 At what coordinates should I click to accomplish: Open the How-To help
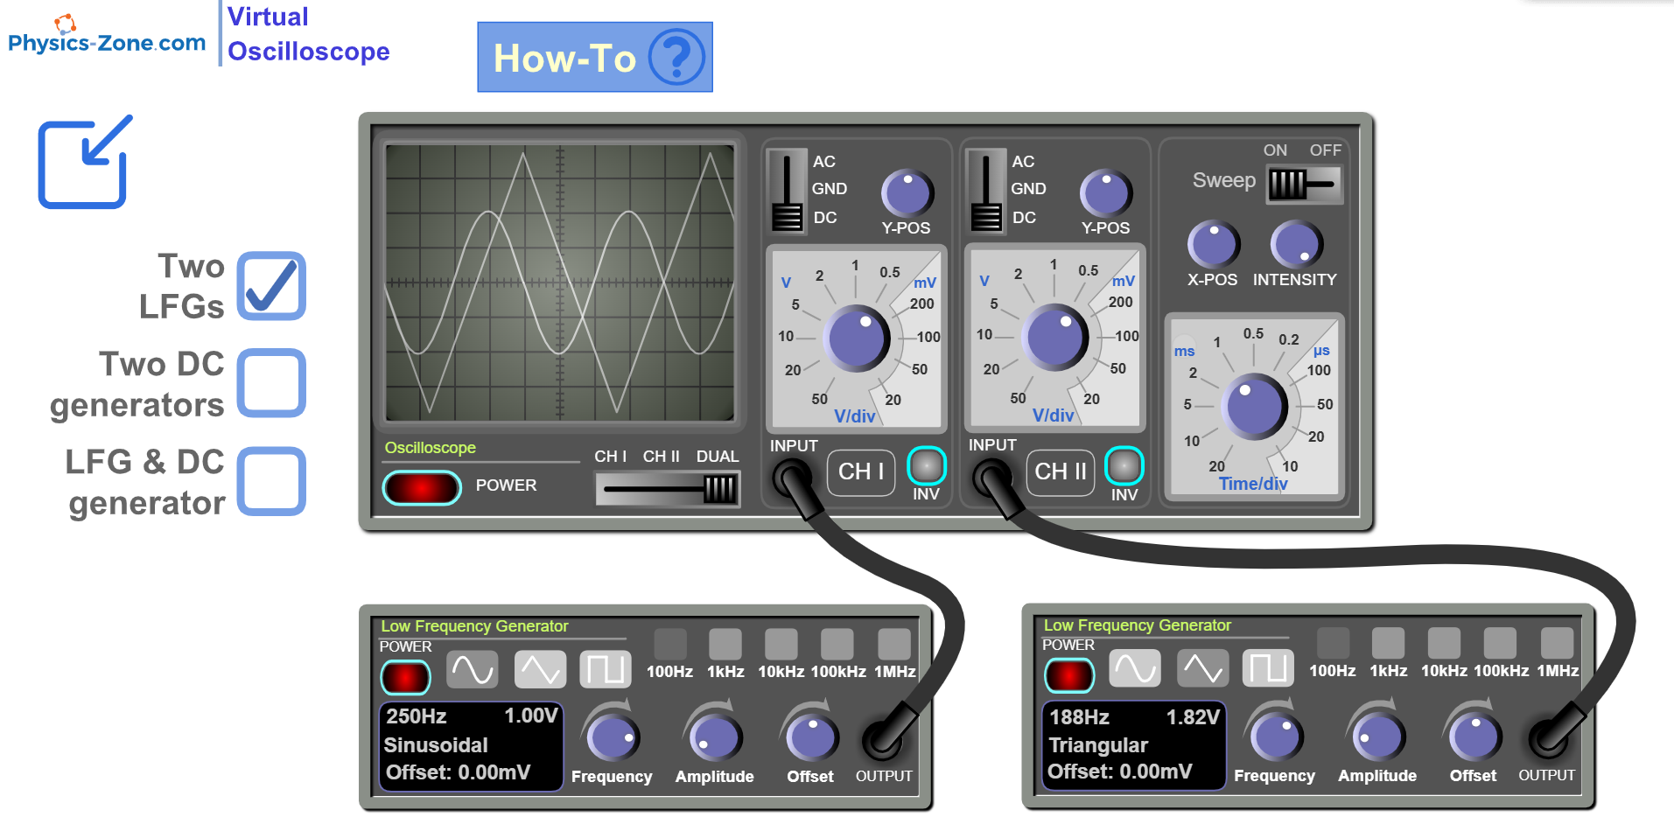pos(594,57)
